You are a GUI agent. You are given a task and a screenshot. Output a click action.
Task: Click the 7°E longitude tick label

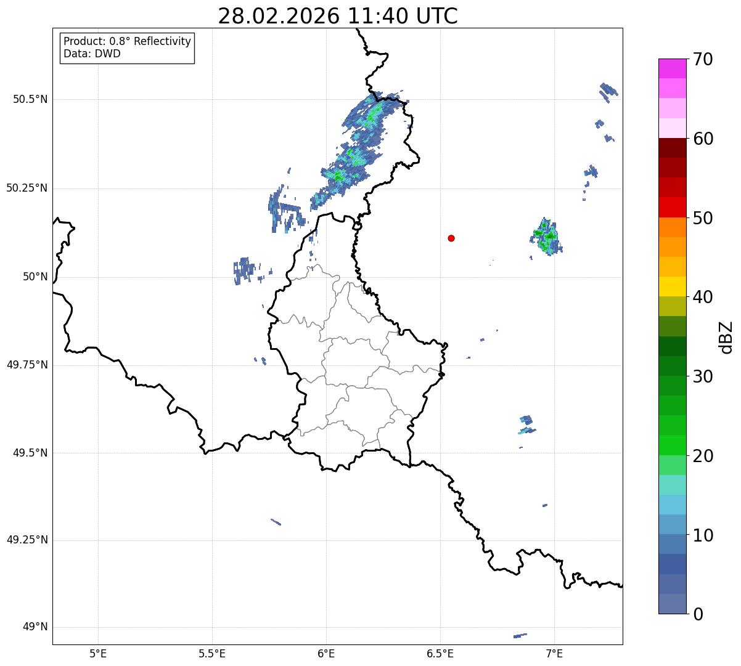tap(554, 653)
